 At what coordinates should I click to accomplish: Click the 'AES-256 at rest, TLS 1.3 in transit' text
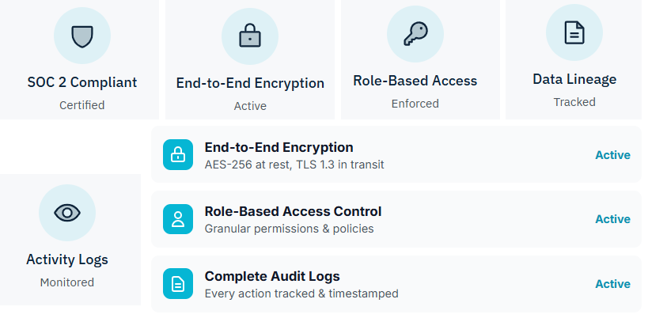click(294, 165)
